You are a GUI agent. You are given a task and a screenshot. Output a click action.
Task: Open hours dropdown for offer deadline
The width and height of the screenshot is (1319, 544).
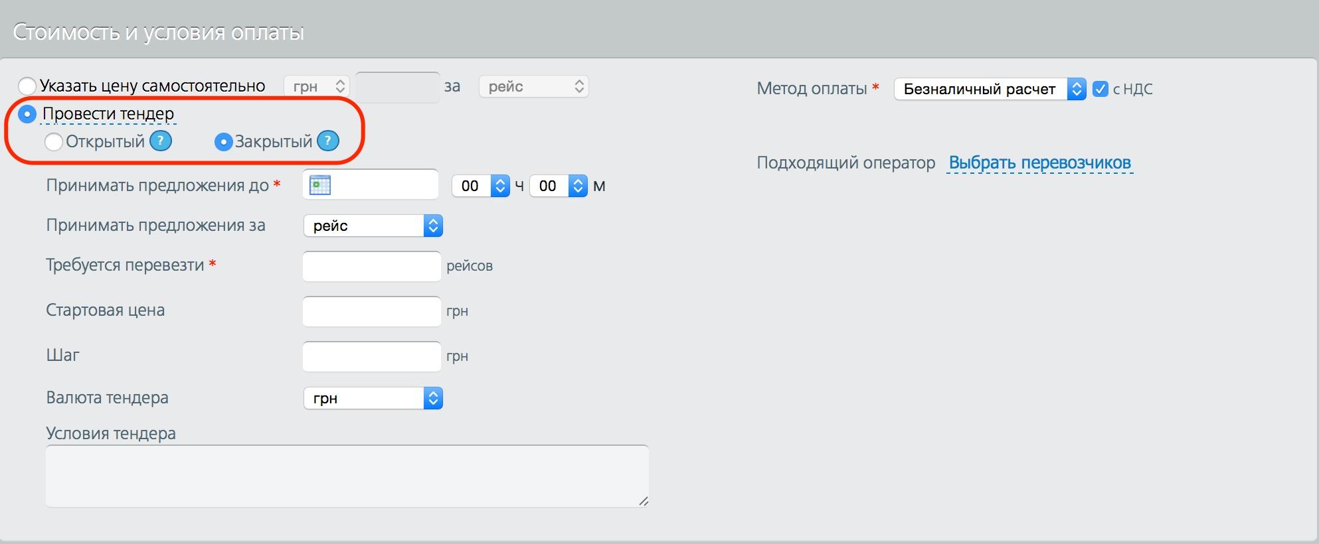[481, 186]
